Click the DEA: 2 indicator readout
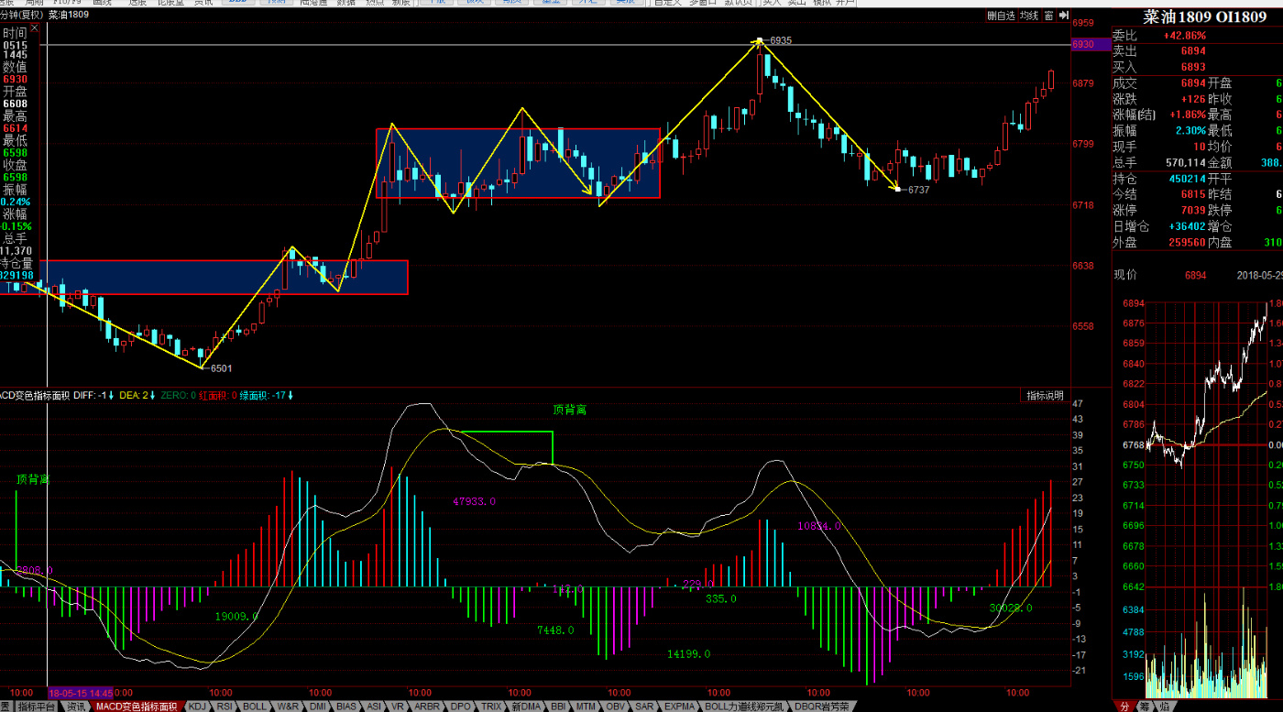The width and height of the screenshot is (1283, 712). pos(137,396)
